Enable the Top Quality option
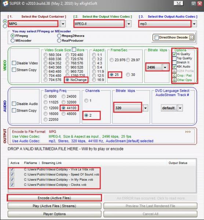204x220 pixels. pos(174,58)
